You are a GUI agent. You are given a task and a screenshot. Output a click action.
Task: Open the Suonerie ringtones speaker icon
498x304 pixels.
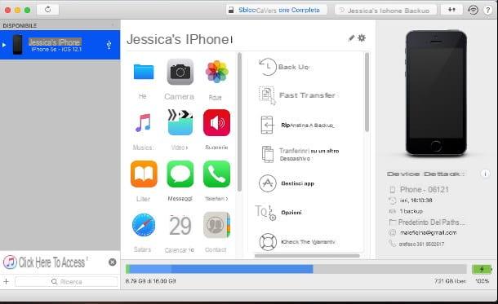point(216,123)
